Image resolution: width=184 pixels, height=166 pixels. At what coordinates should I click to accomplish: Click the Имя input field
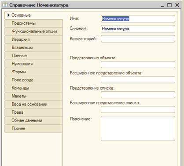click(138, 19)
